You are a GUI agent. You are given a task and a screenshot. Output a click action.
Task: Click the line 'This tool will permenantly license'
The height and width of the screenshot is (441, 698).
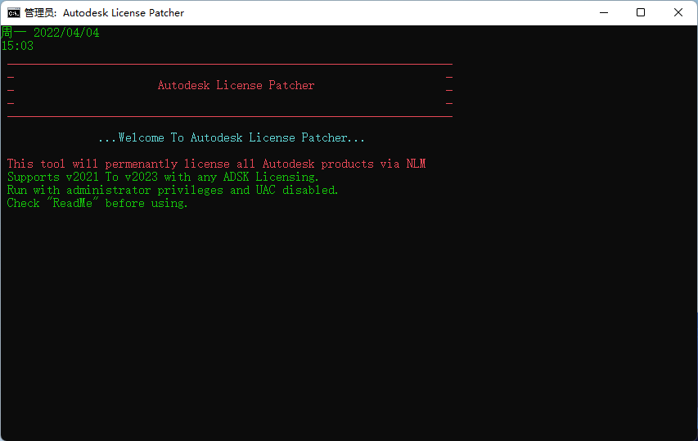(216, 164)
